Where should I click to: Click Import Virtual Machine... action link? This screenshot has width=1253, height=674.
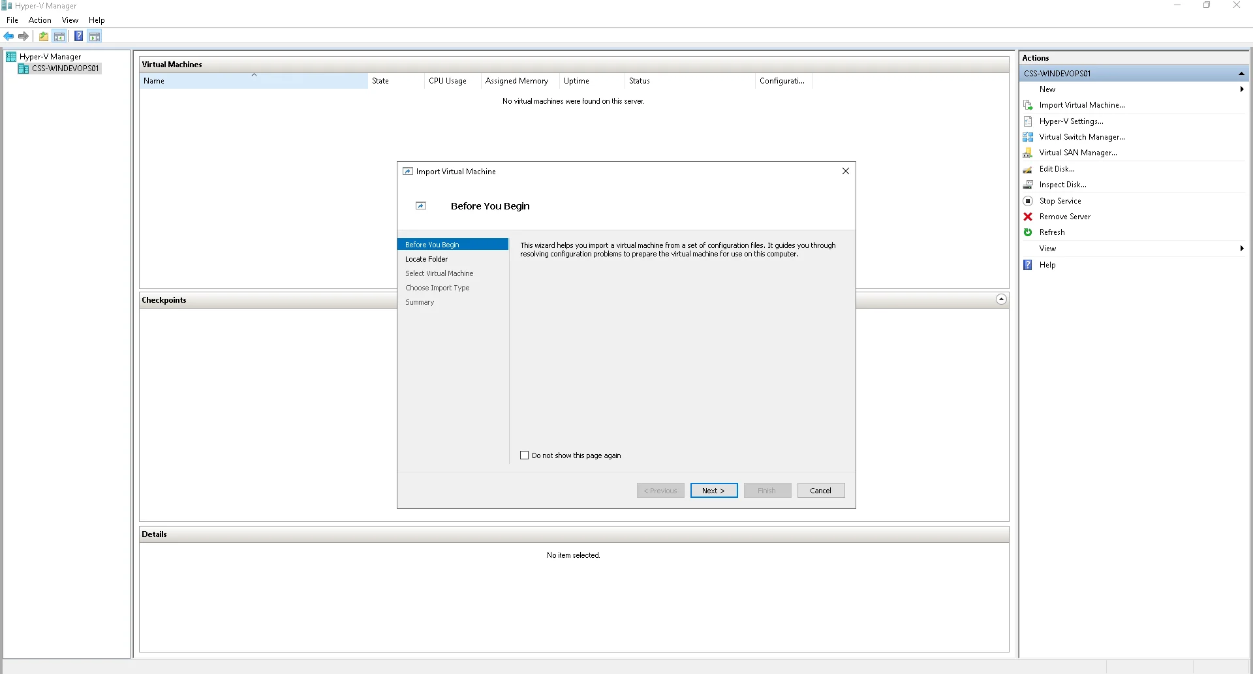tap(1082, 105)
